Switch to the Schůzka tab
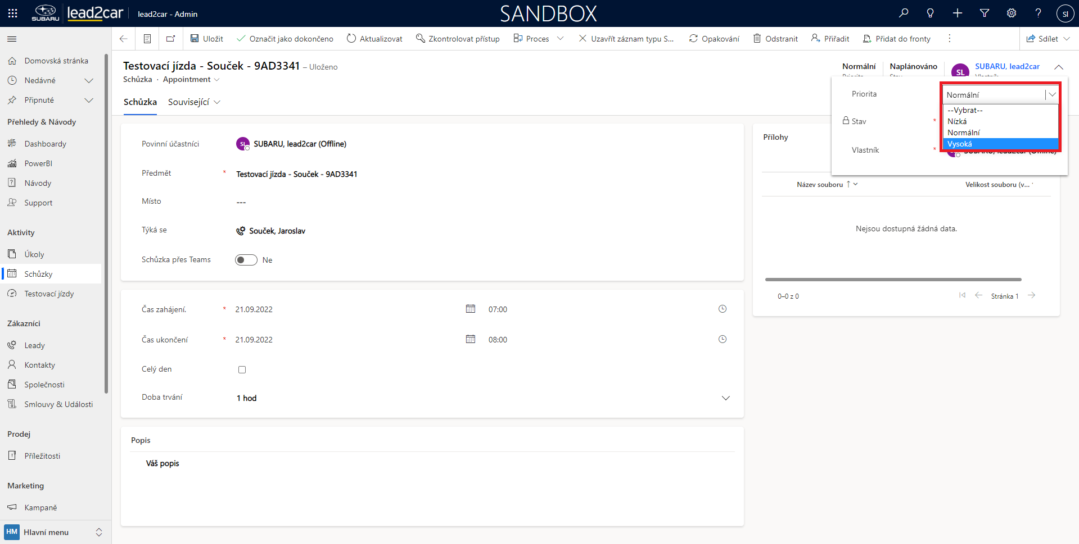 click(140, 102)
